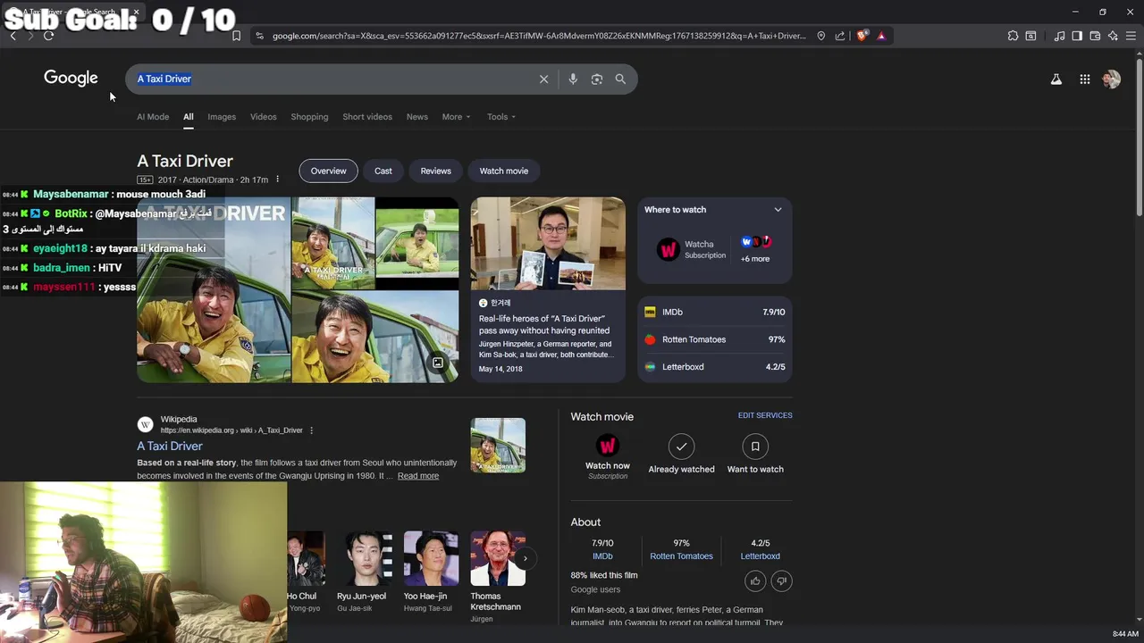Image resolution: width=1144 pixels, height=643 pixels.
Task: Open Search Labs flask icon
Action: (x=1056, y=79)
